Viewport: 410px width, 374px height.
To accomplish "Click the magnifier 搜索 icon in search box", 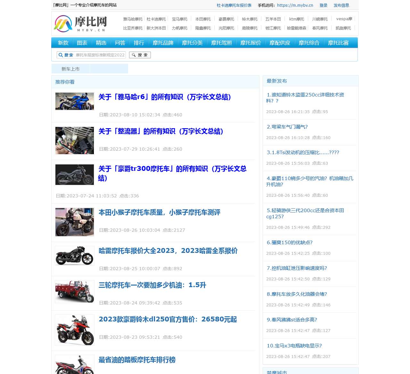I will point(61,55).
